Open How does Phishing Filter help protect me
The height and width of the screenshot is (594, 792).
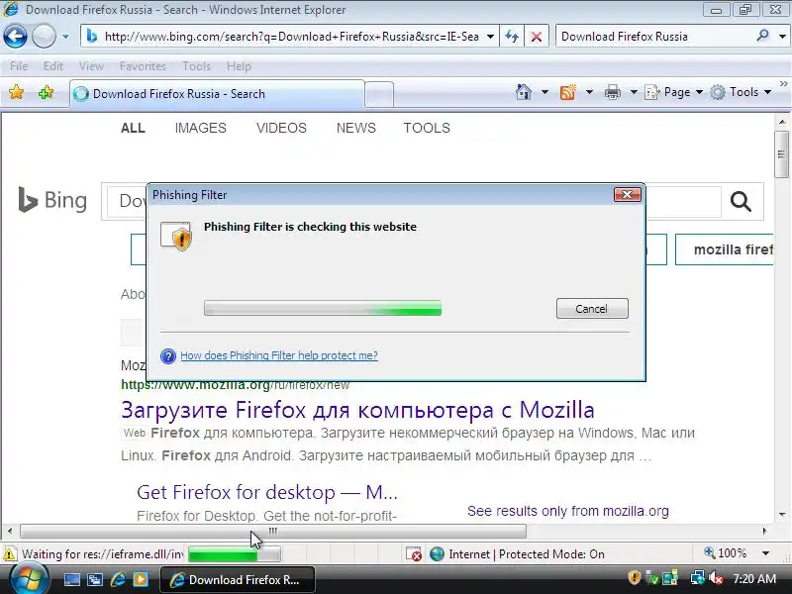[x=279, y=355]
